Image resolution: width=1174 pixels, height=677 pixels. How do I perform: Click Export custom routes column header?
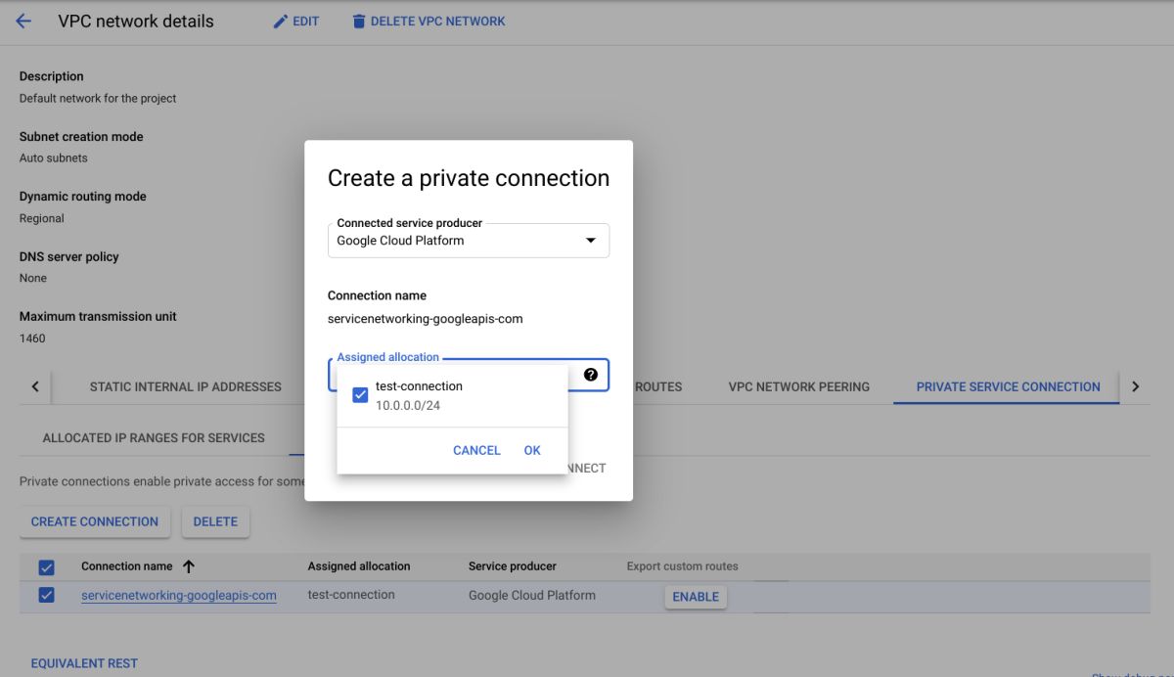coord(683,565)
